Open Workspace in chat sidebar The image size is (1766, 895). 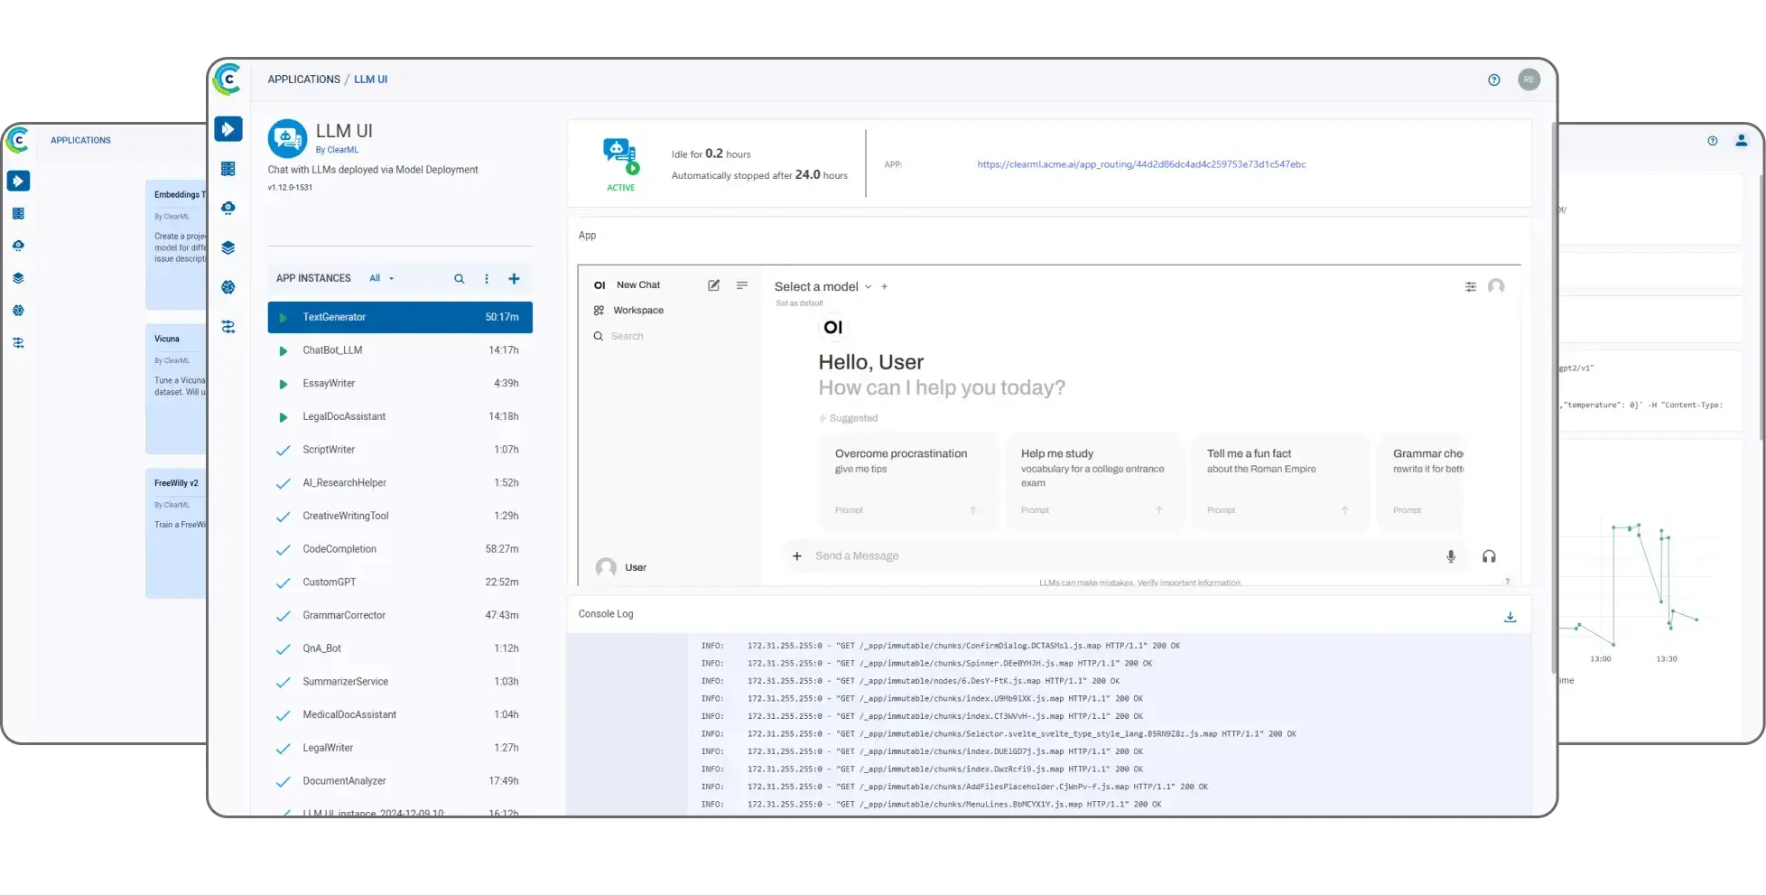point(637,311)
